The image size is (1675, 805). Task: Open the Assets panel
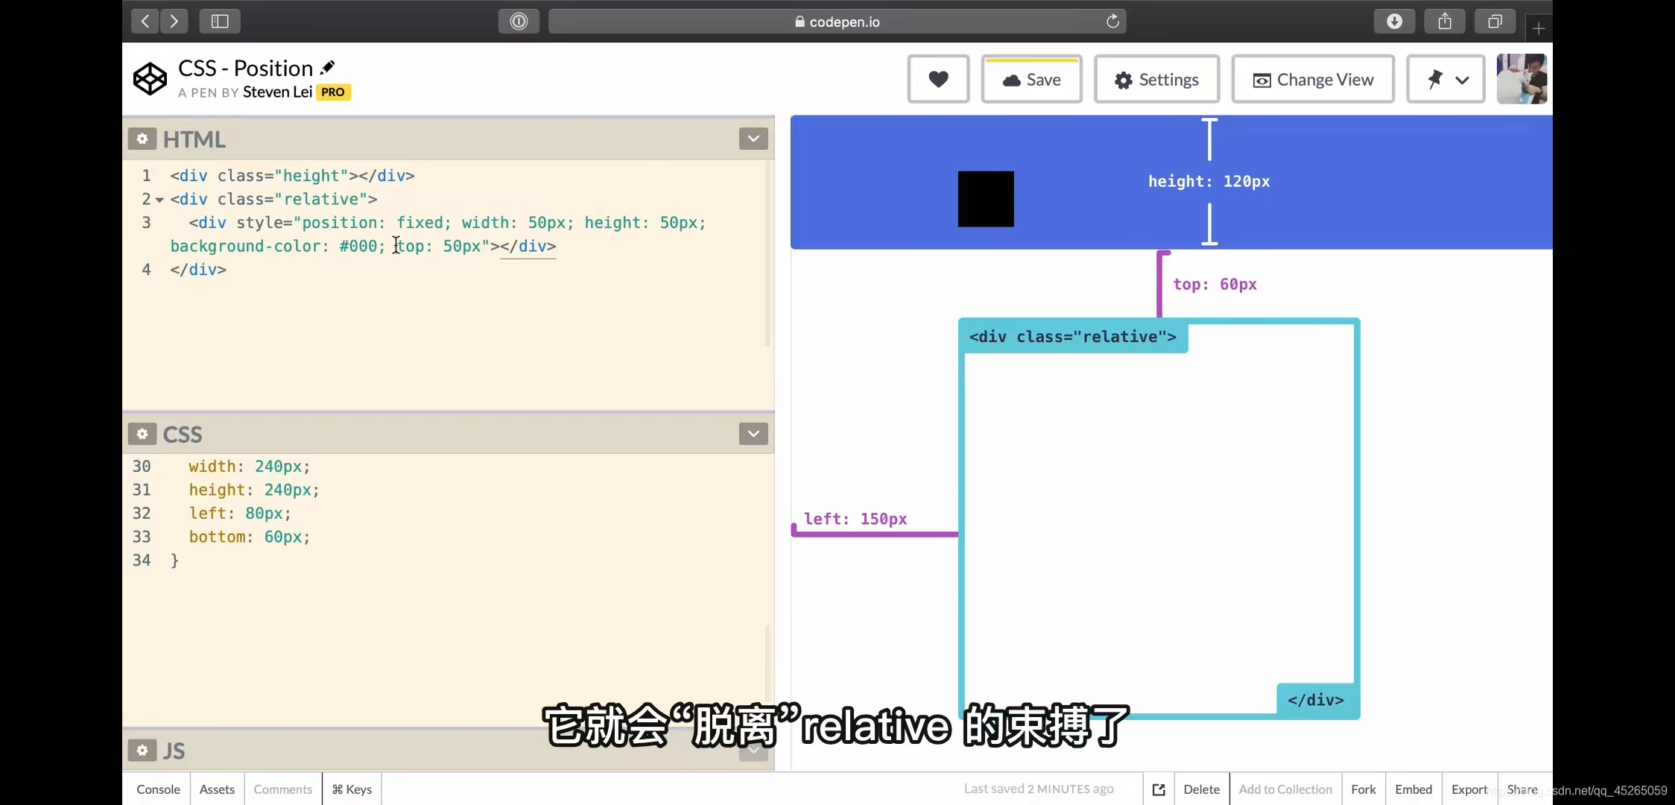point(217,789)
